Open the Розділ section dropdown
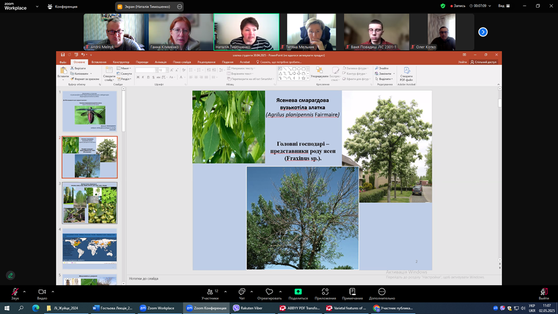 click(124, 79)
